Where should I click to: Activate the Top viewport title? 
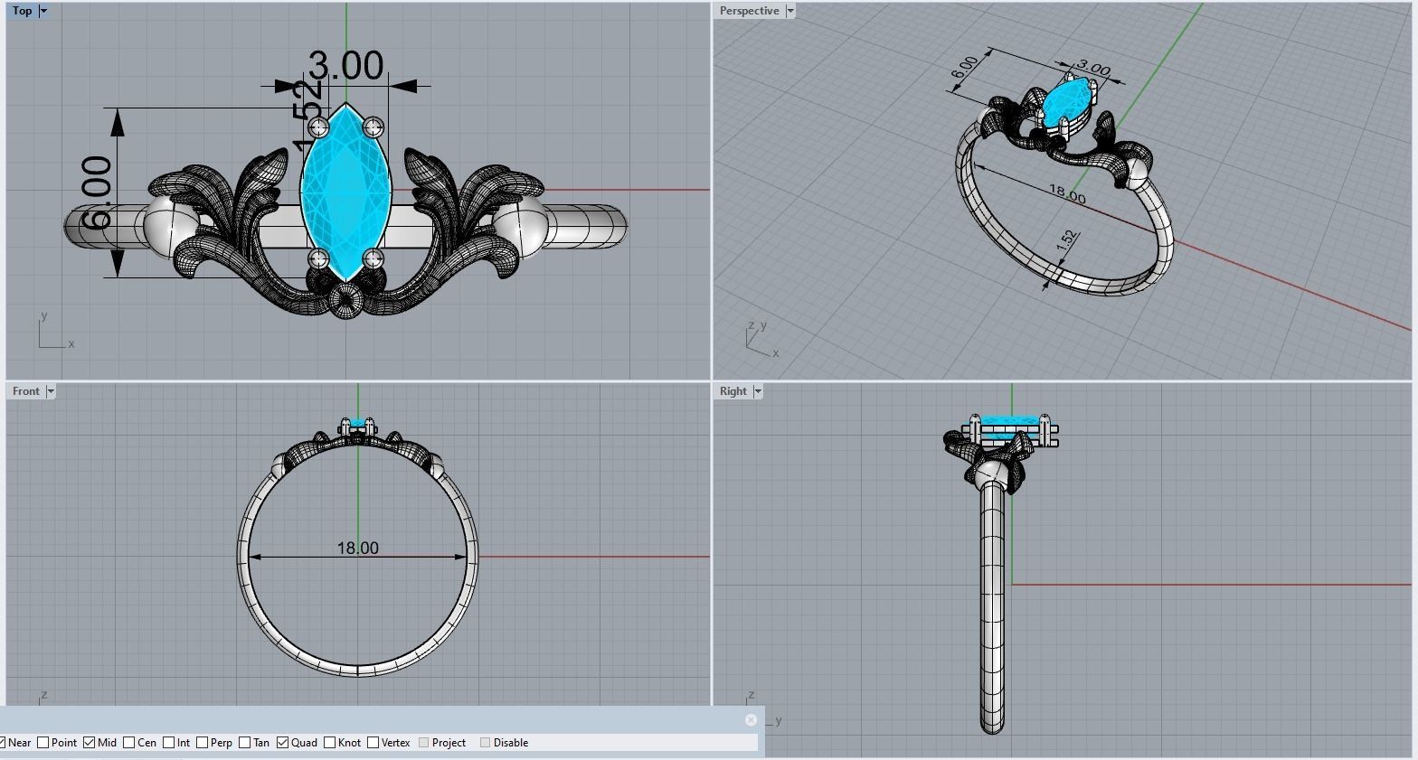click(x=22, y=11)
